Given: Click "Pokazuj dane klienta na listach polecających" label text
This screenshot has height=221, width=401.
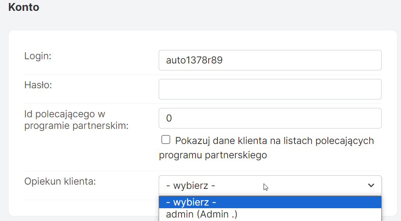Looking at the screenshot, I should click(x=274, y=140).
